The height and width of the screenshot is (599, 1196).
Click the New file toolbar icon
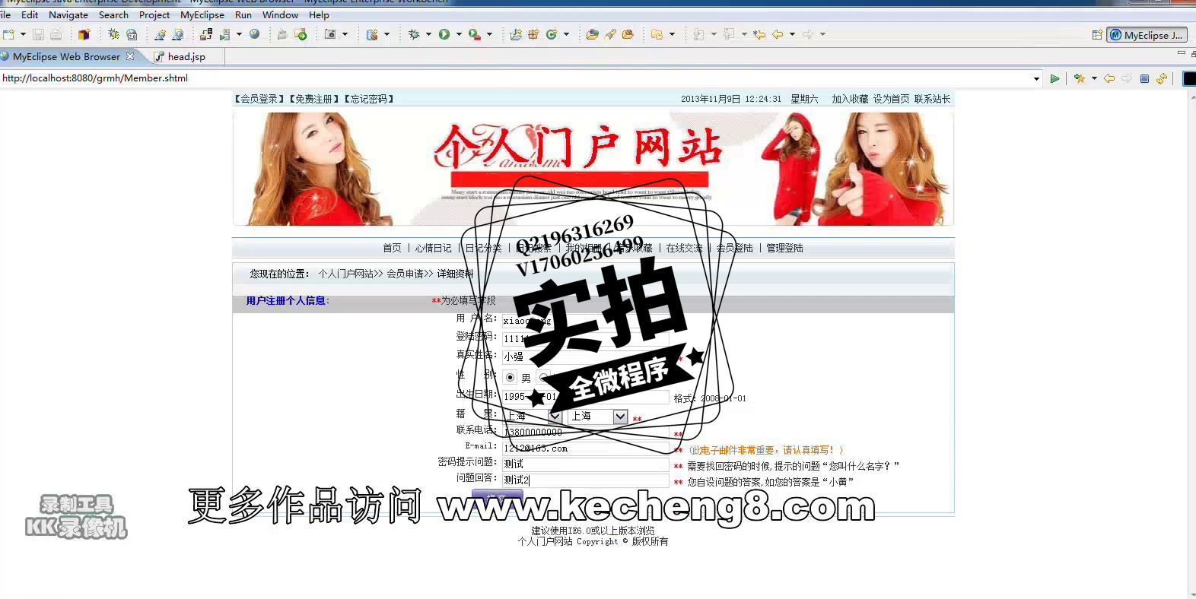(8, 34)
